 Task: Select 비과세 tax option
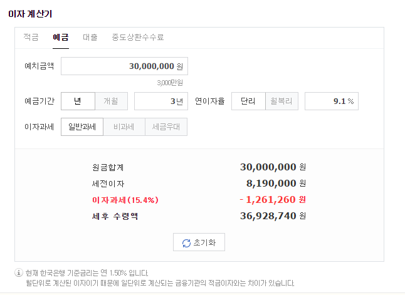click(x=124, y=127)
